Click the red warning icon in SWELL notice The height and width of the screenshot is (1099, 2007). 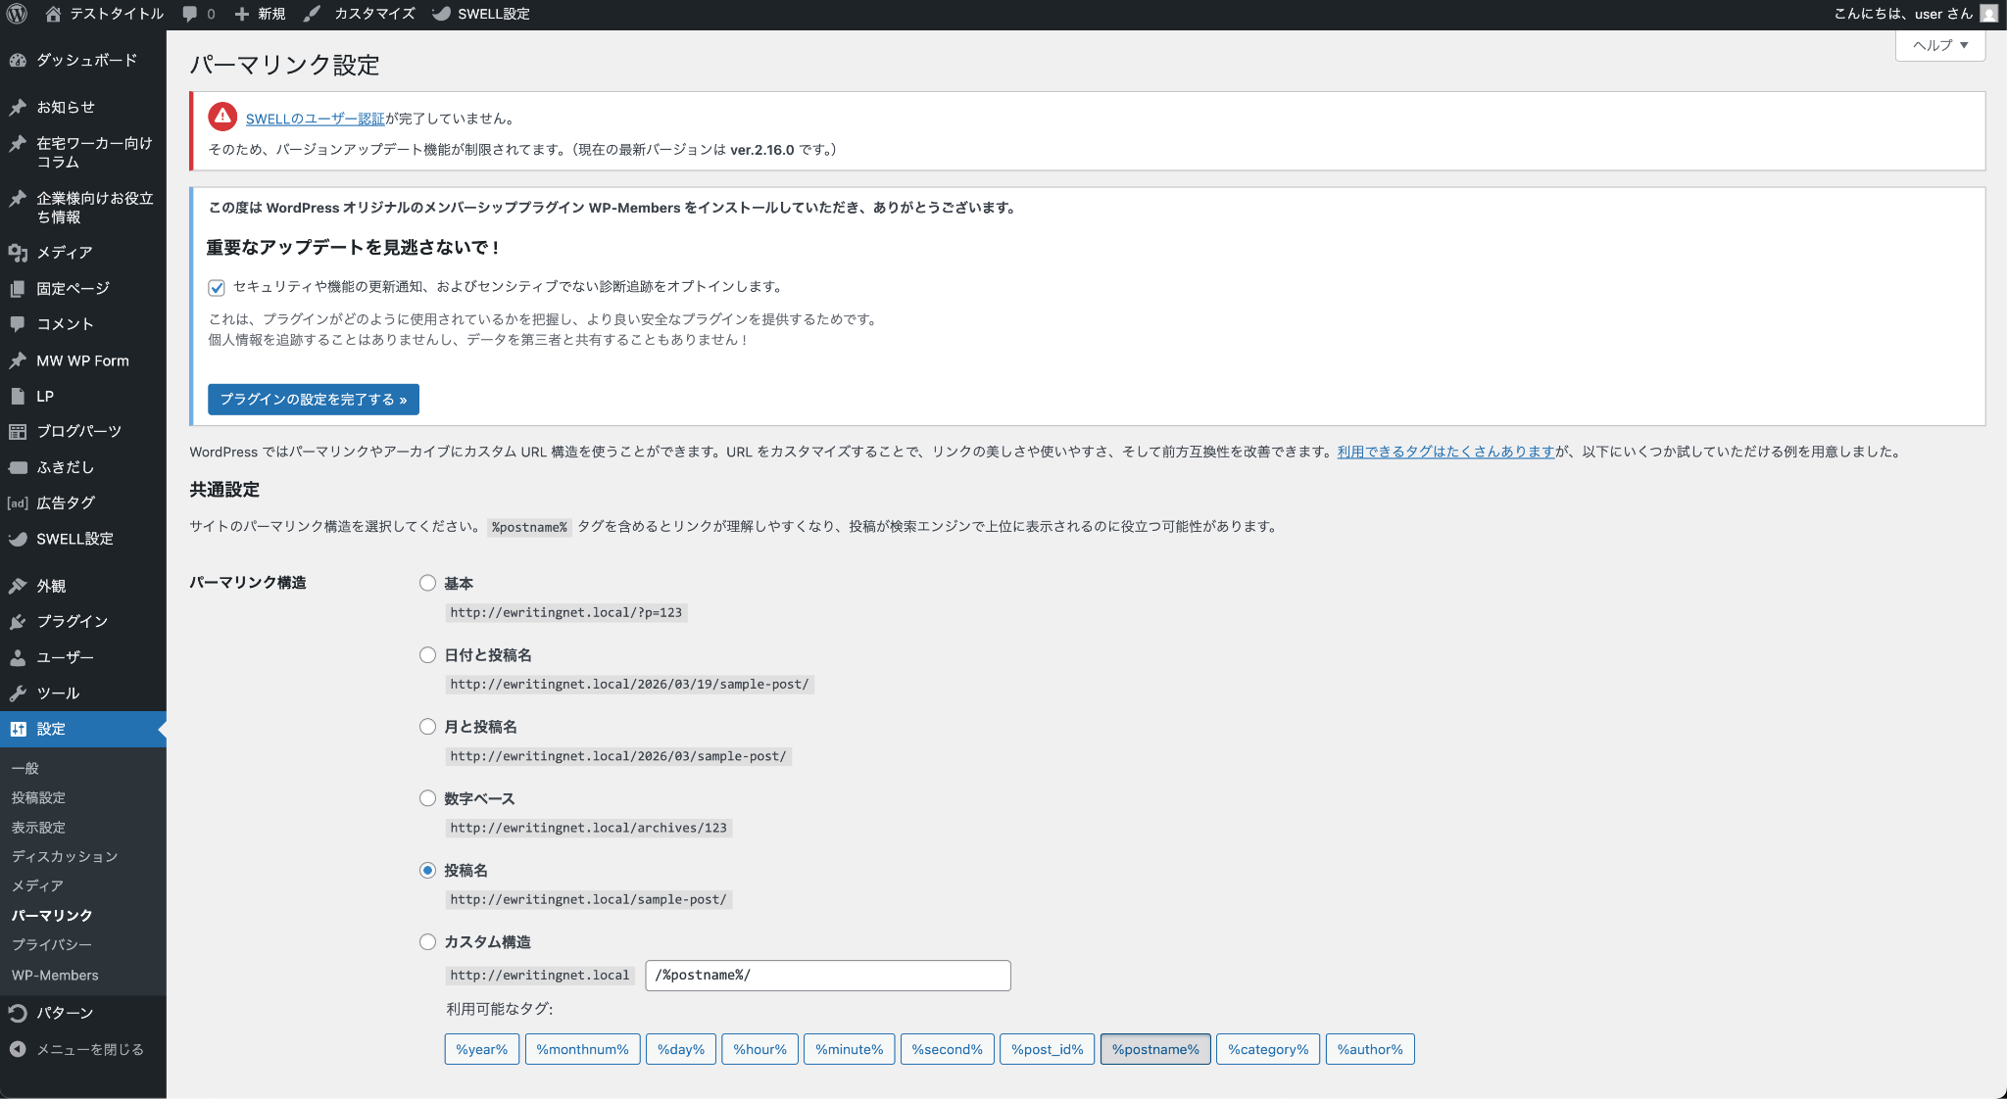(x=222, y=117)
